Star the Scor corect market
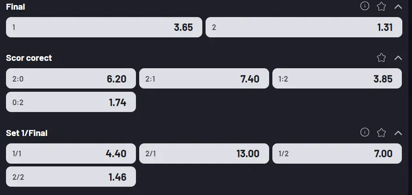 point(381,58)
